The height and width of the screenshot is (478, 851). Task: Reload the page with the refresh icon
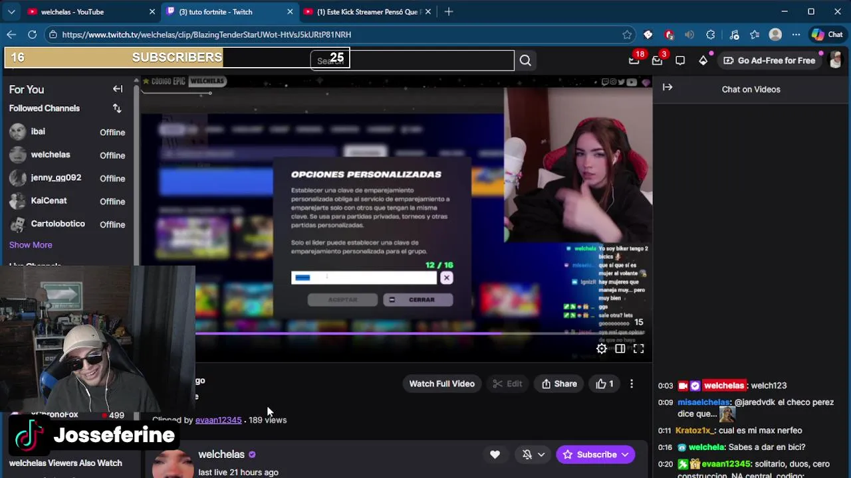pyautogui.click(x=32, y=35)
